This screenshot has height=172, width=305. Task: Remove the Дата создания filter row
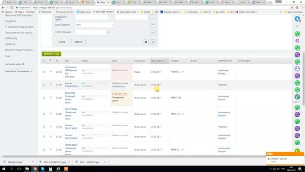pyautogui.click(x=153, y=25)
